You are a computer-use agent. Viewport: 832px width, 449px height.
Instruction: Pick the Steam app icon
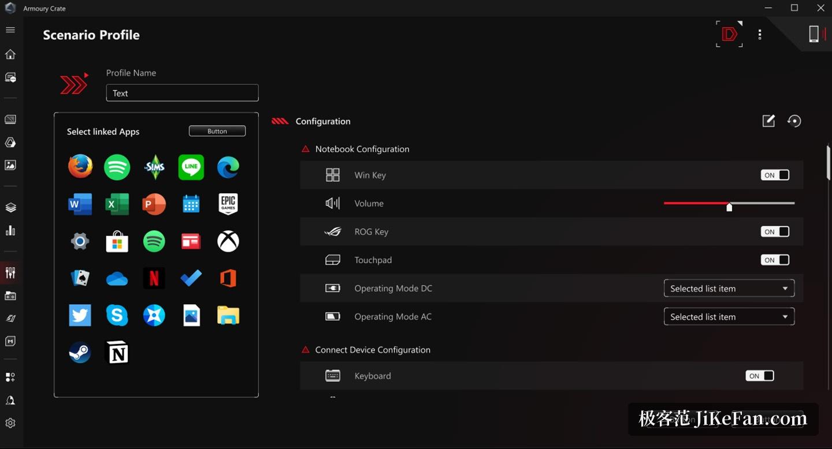coord(80,352)
